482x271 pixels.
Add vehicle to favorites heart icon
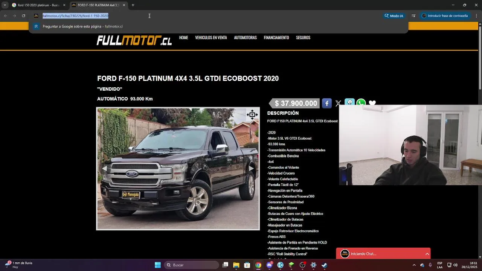(x=372, y=103)
